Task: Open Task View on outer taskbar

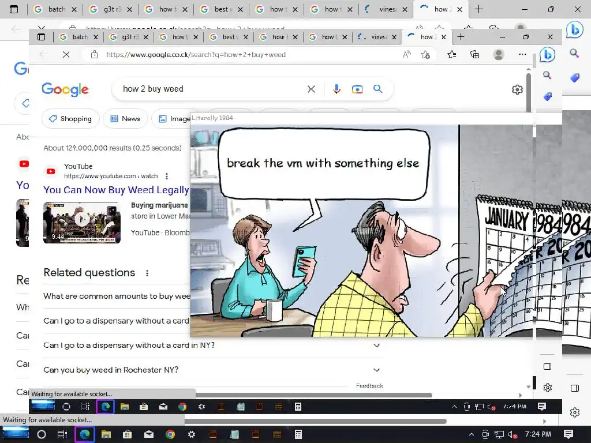Action: point(62,434)
